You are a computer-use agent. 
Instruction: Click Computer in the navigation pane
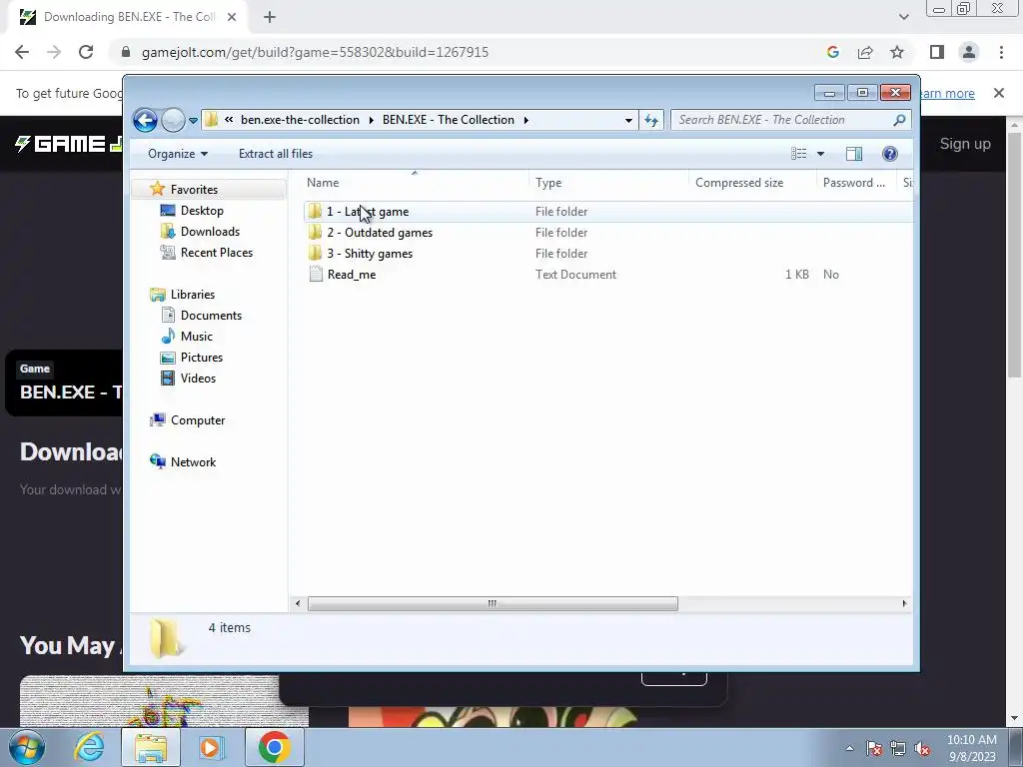pyautogui.click(x=198, y=420)
